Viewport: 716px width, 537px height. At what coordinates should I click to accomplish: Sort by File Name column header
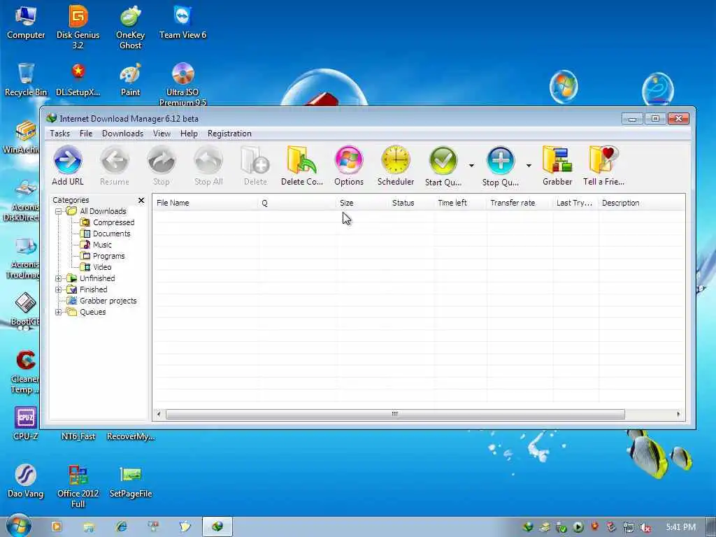pyautogui.click(x=205, y=203)
